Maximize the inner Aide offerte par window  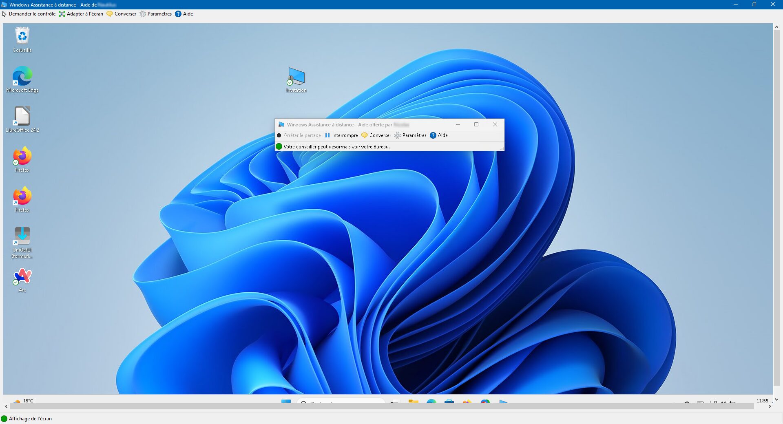(x=476, y=124)
